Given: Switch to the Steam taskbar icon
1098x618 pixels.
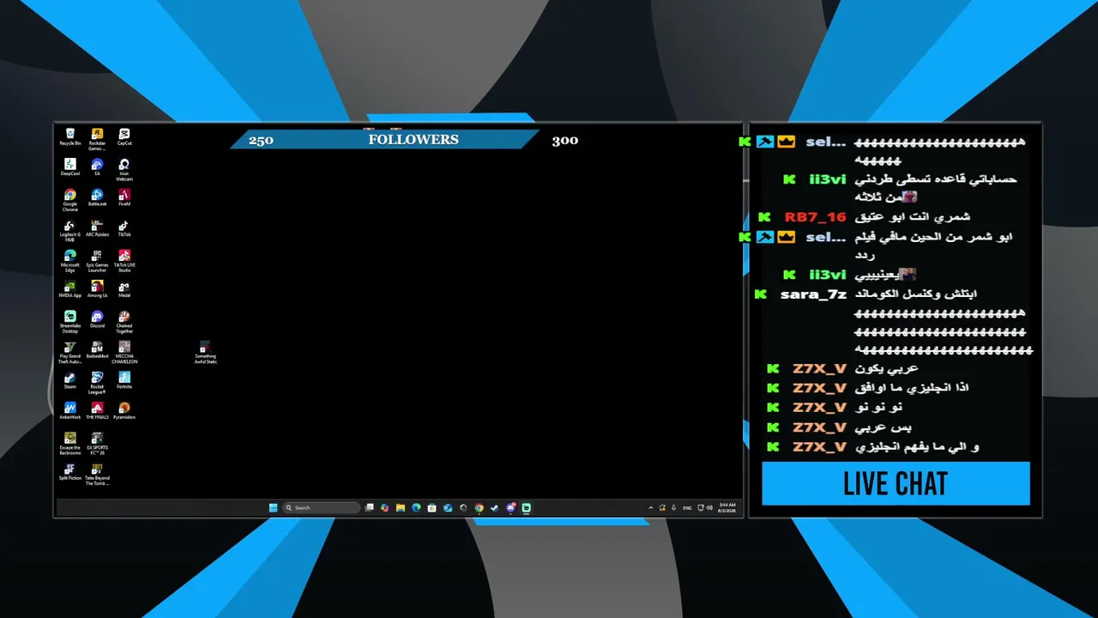Looking at the screenshot, I should tap(494, 507).
